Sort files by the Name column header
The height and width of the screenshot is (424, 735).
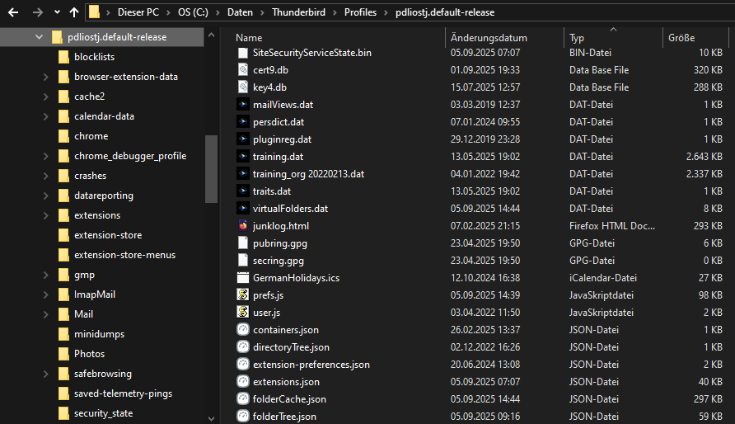pyautogui.click(x=249, y=38)
